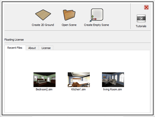Image resolution: width=155 pixels, height=117 pixels.
Task: Close the welcome dialog with red X
Action: click(x=146, y=7)
